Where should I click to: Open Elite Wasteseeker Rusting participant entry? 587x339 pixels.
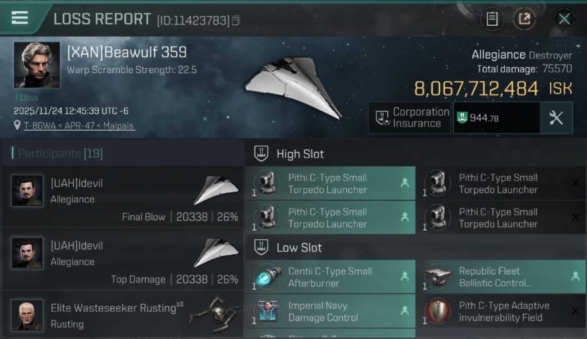[x=123, y=315]
